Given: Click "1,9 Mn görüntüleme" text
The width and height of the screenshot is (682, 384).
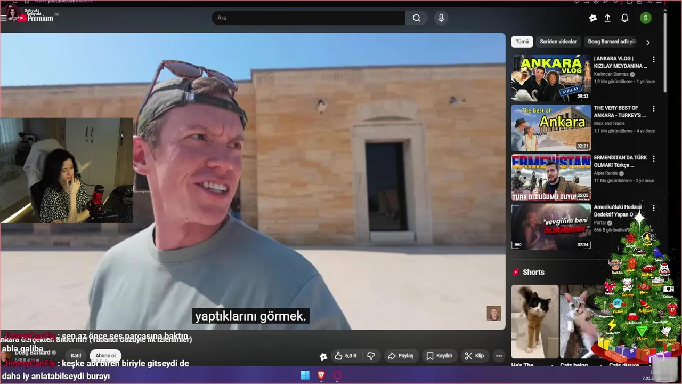Looking at the screenshot, I should pyautogui.click(x=613, y=82).
